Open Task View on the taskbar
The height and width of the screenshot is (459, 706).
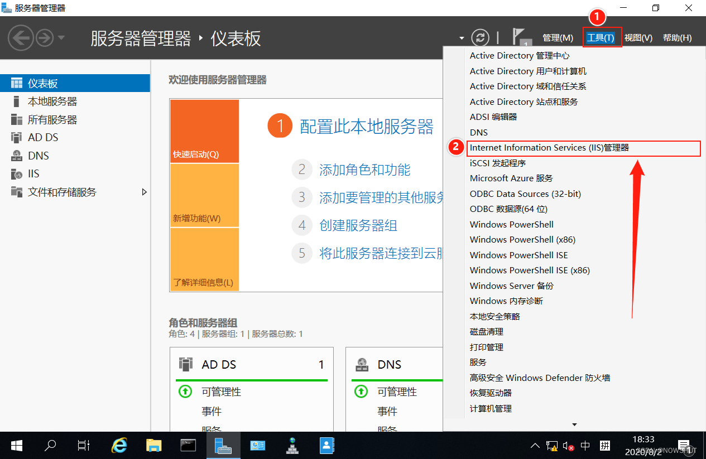click(x=84, y=445)
